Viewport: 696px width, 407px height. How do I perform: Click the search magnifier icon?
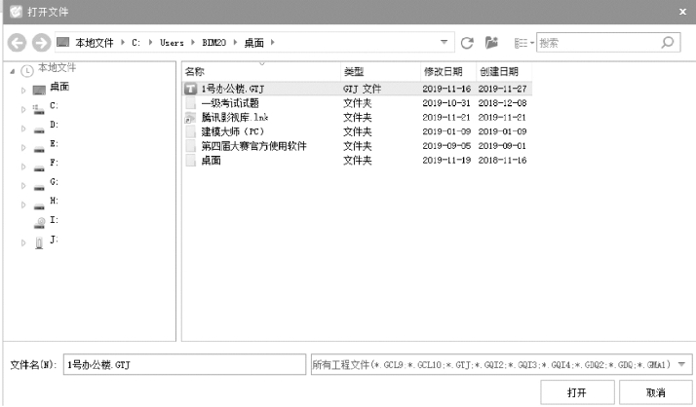(667, 43)
